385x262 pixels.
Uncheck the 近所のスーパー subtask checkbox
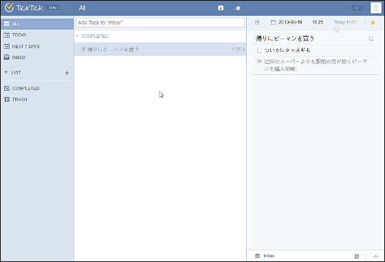[259, 61]
